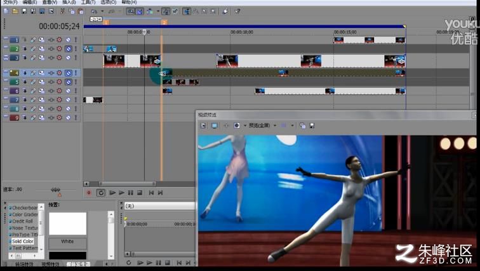Select the normal edit tool
480x271 pixels.
coord(187,11)
